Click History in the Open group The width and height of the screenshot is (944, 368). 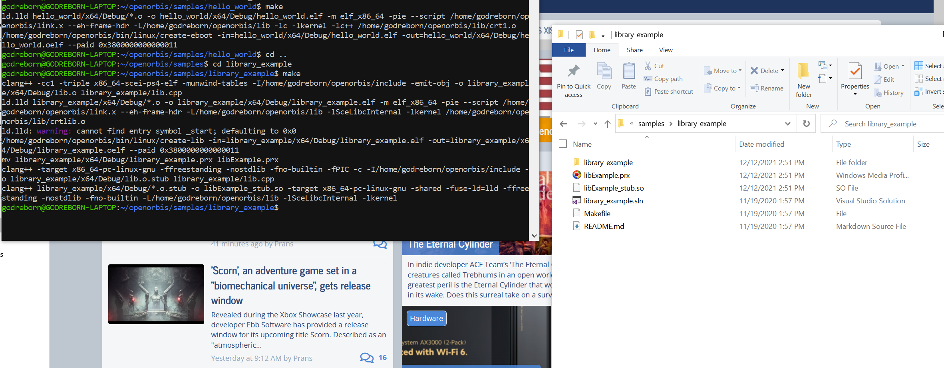pyautogui.click(x=889, y=92)
